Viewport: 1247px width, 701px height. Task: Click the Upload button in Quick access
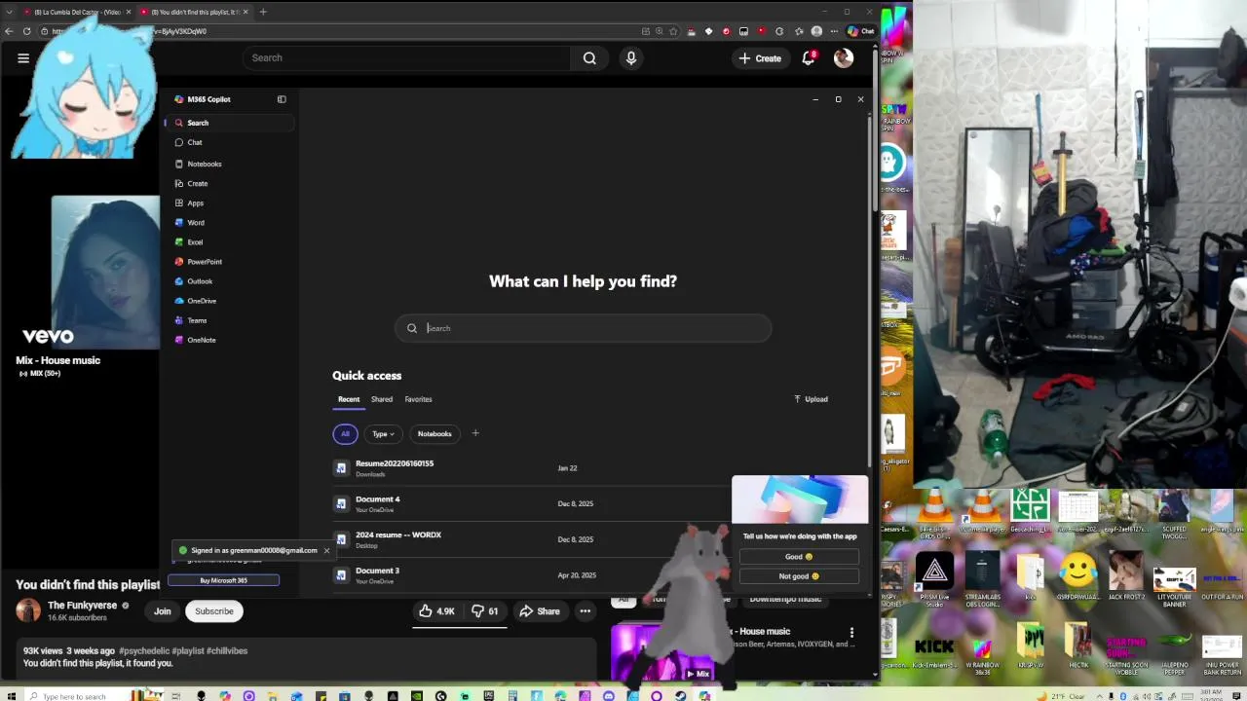coord(811,399)
